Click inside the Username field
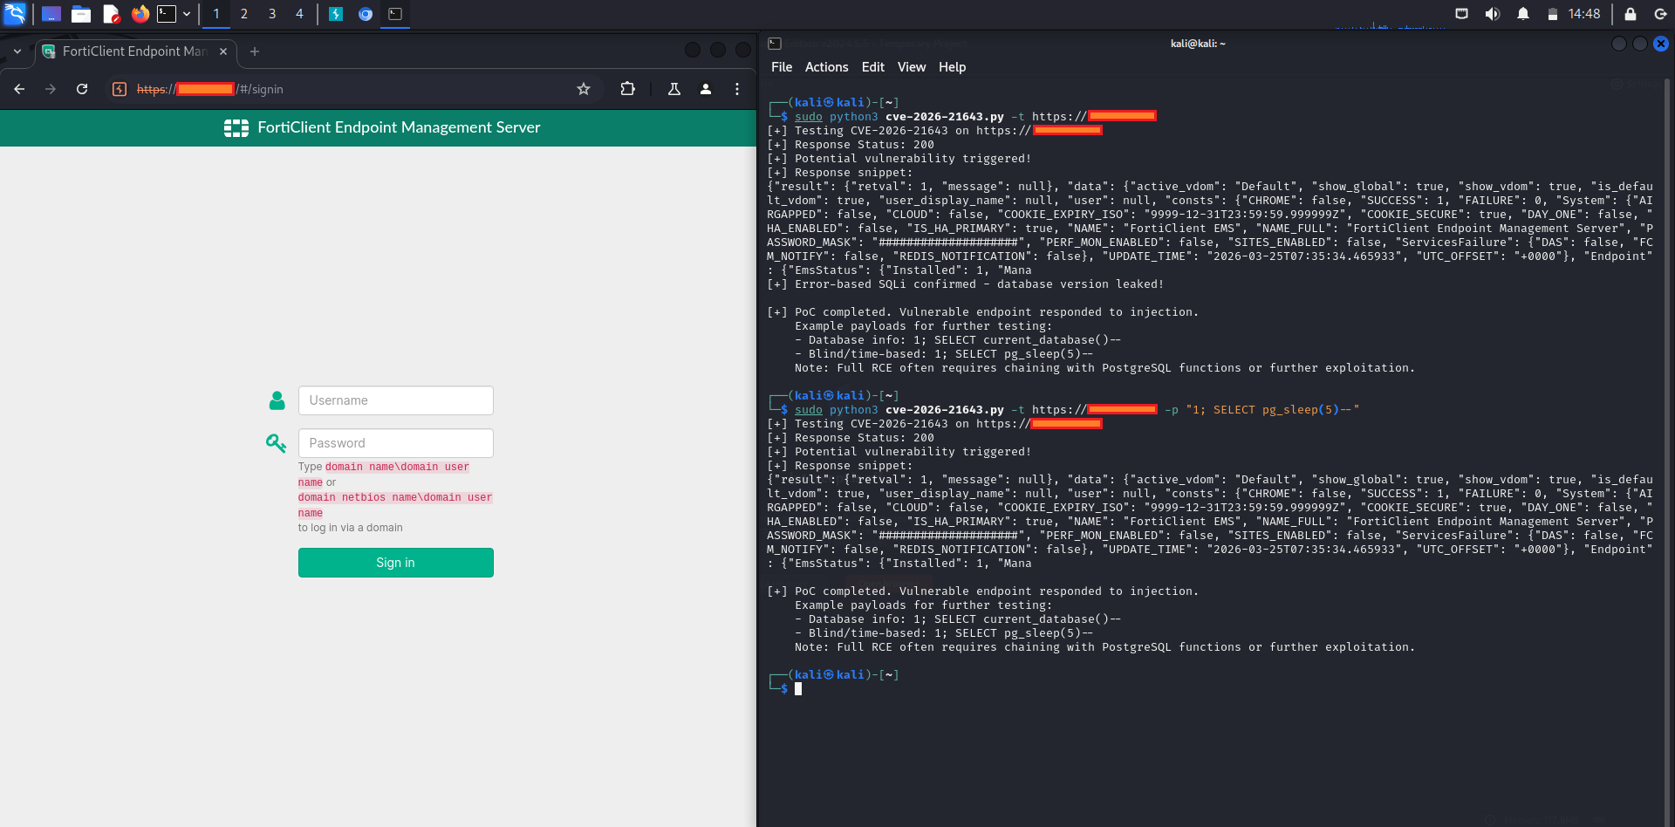The width and height of the screenshot is (1675, 827). click(395, 400)
